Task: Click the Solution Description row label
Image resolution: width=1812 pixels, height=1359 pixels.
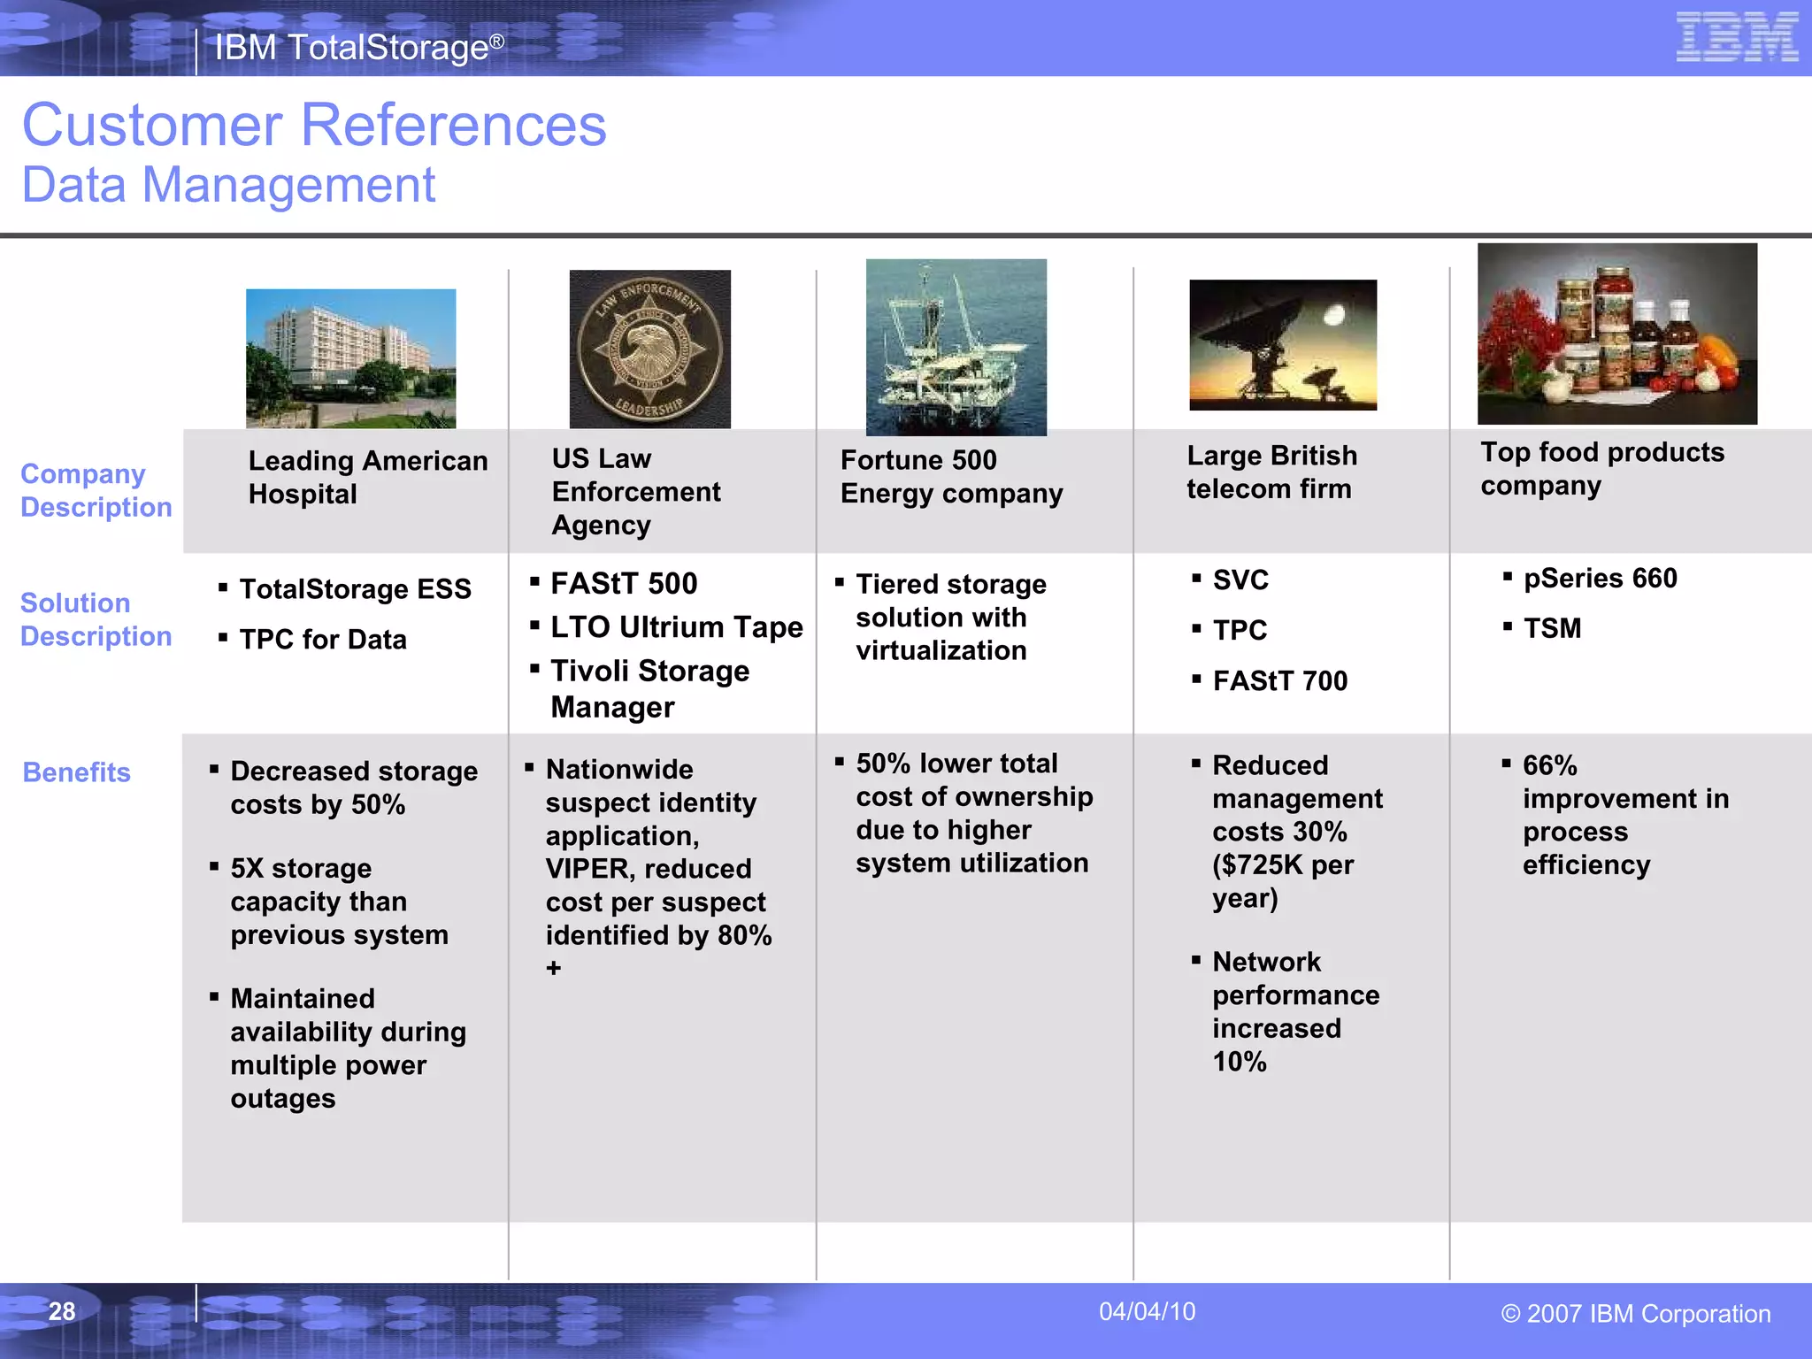Action: pyautogui.click(x=96, y=619)
